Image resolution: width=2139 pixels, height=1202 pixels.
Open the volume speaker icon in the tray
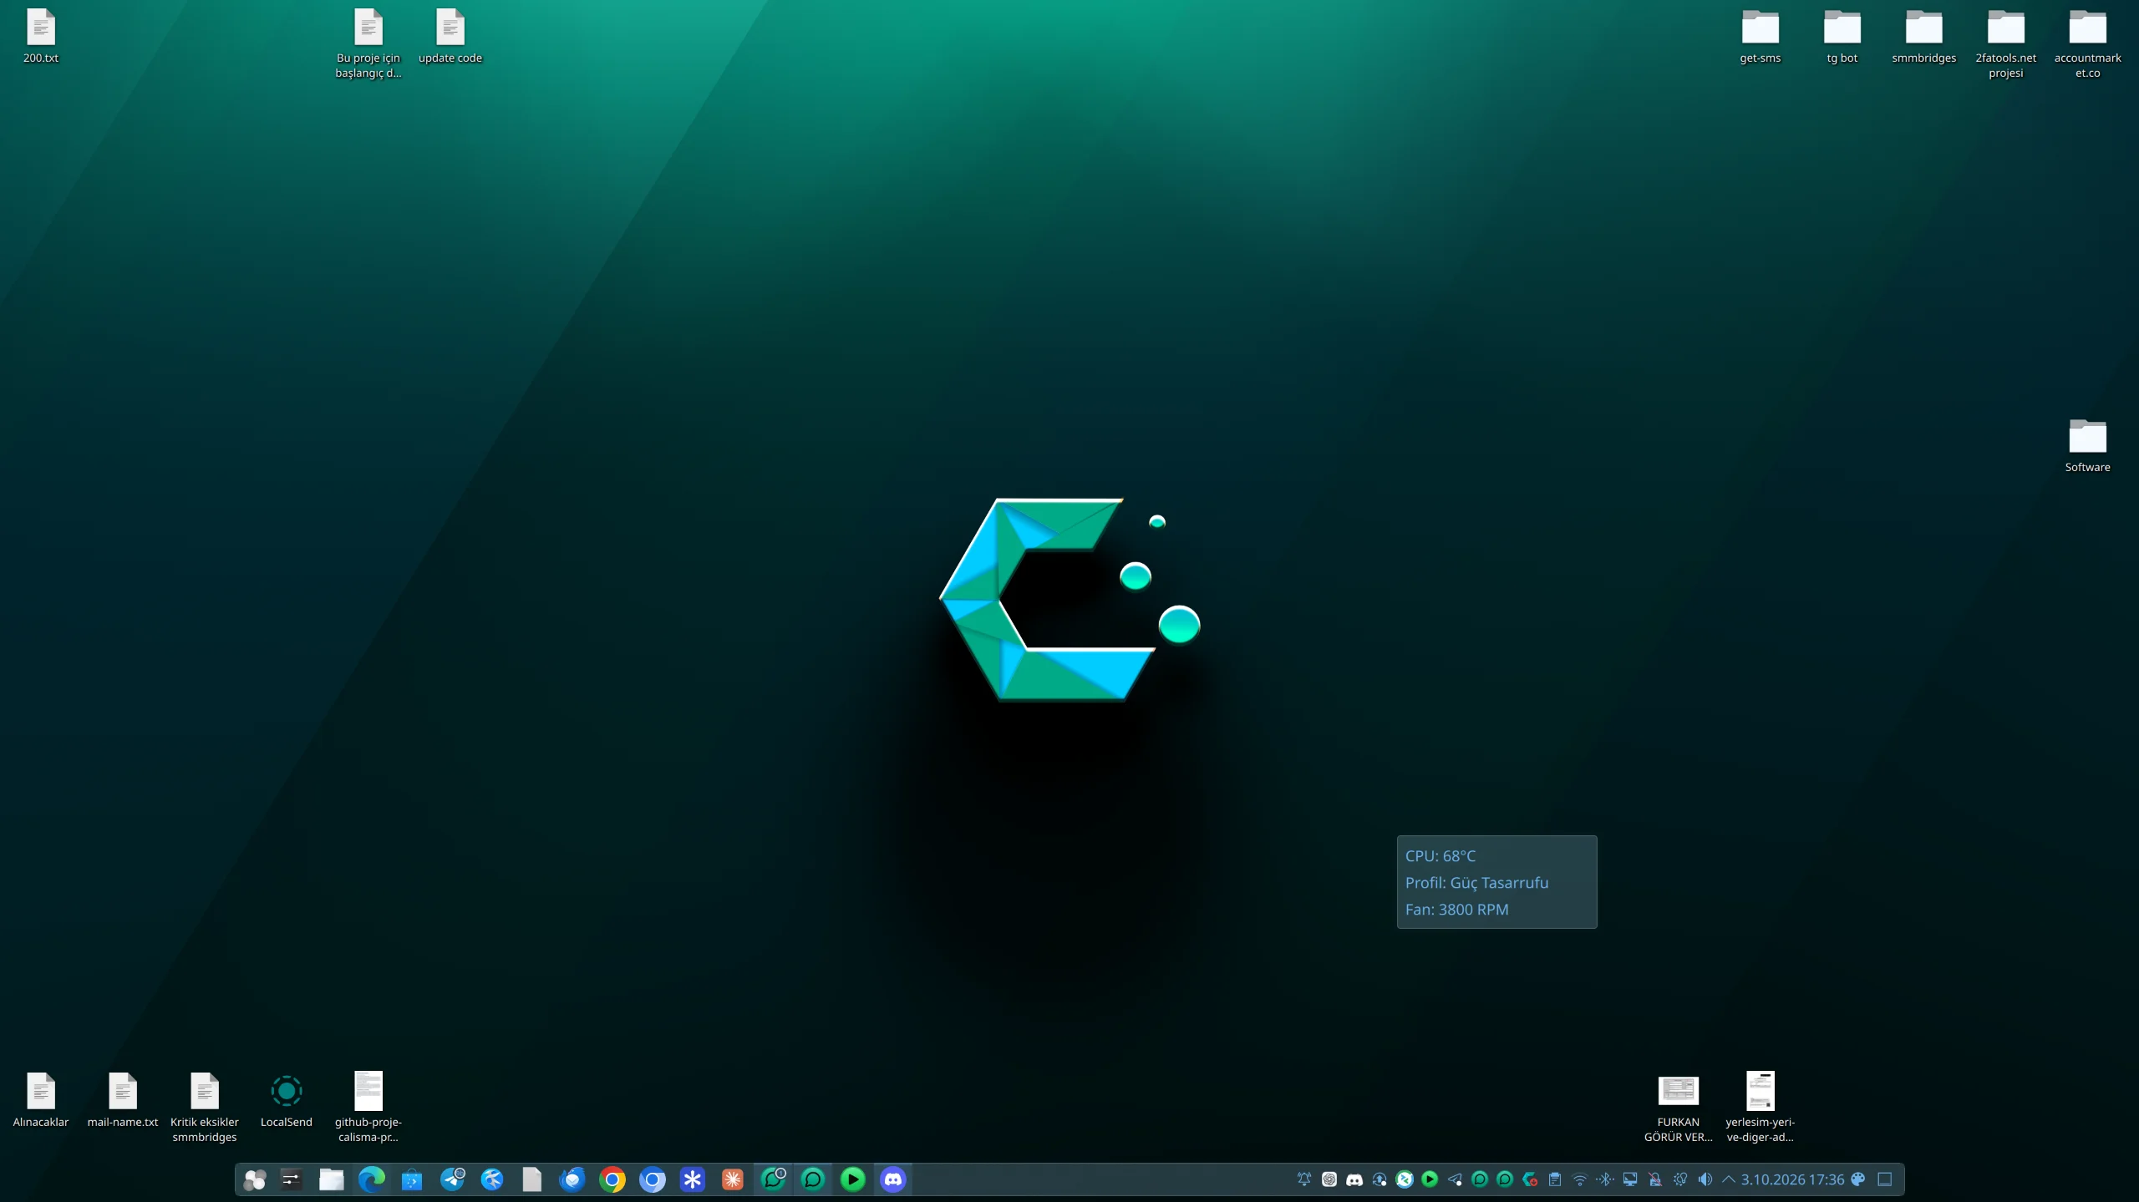click(x=1705, y=1179)
